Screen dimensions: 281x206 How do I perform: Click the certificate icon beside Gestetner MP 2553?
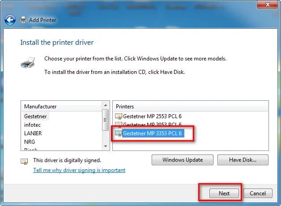coord(119,116)
